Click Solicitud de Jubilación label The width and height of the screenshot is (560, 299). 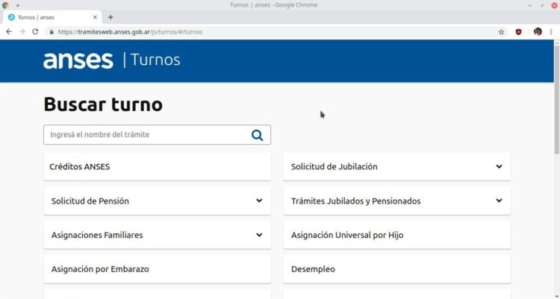(334, 166)
